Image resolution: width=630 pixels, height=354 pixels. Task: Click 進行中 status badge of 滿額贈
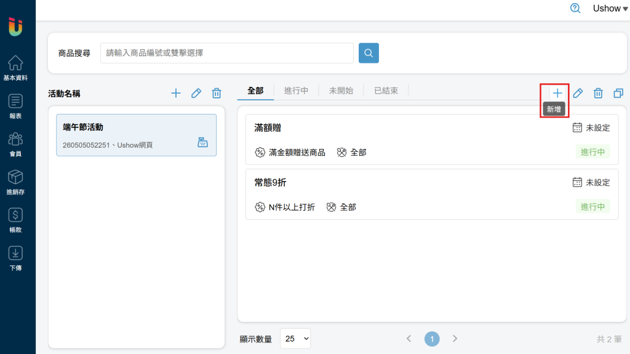tap(592, 152)
